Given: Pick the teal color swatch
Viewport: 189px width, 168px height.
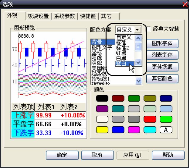Looking at the screenshot, I should pos(118,109).
